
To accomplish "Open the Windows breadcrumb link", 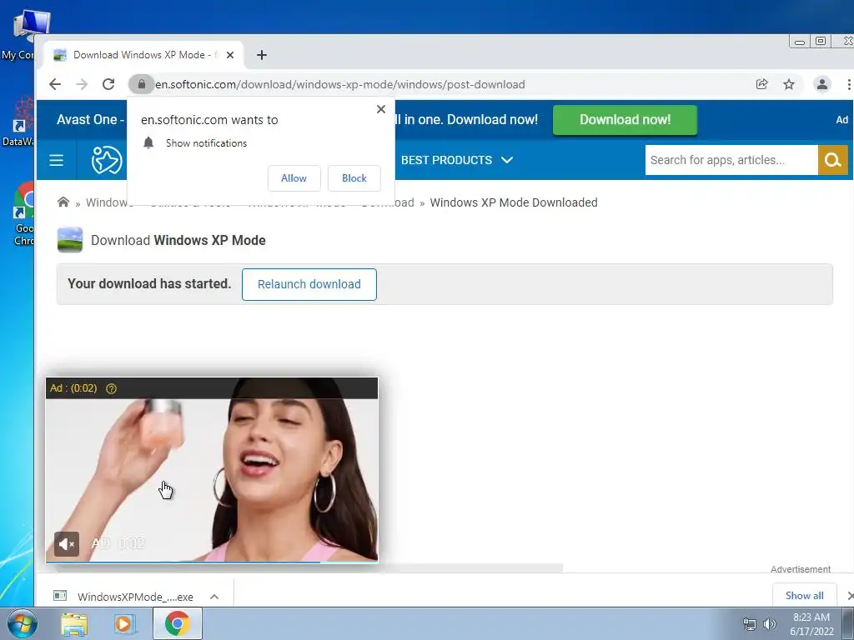I will (x=109, y=202).
